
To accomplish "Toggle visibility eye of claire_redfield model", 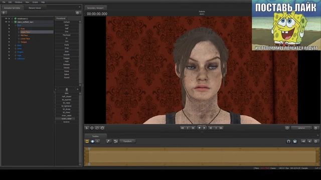I will (6, 22).
